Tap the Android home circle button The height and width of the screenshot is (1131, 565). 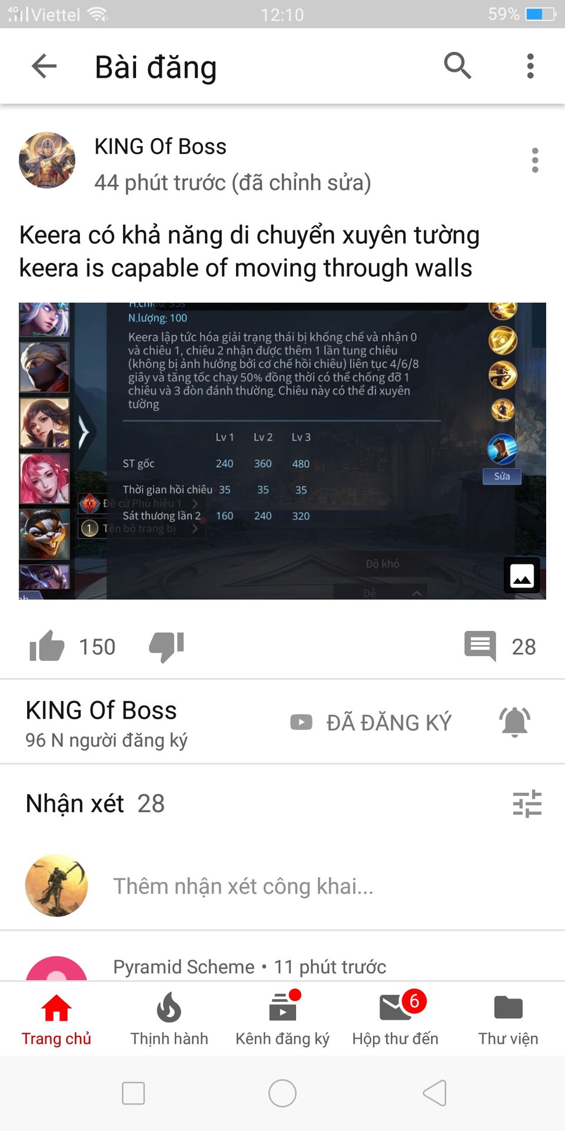pyautogui.click(x=282, y=1093)
